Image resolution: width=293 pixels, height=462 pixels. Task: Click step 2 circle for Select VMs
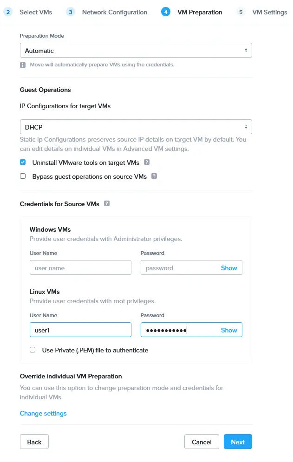(8, 12)
